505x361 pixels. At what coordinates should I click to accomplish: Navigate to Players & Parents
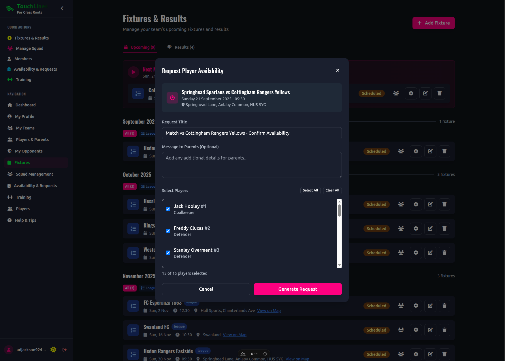click(x=32, y=139)
